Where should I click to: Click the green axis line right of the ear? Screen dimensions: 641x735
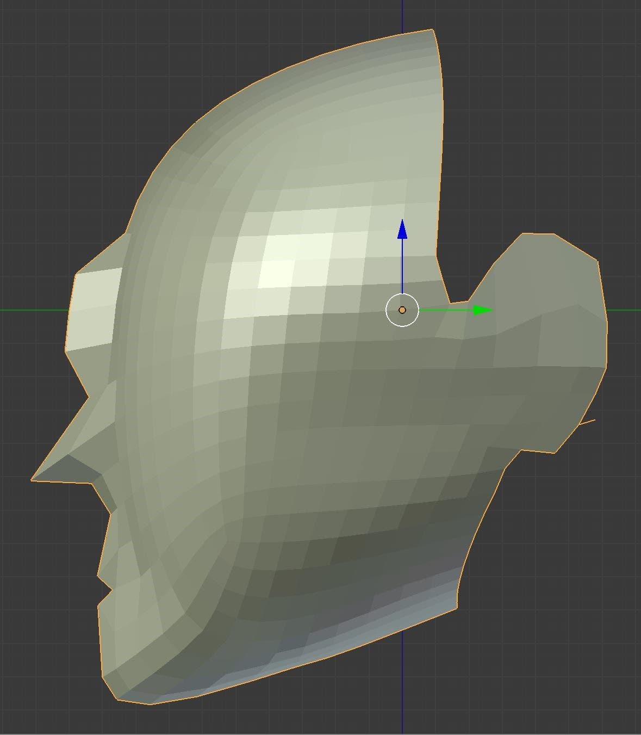tap(624, 310)
